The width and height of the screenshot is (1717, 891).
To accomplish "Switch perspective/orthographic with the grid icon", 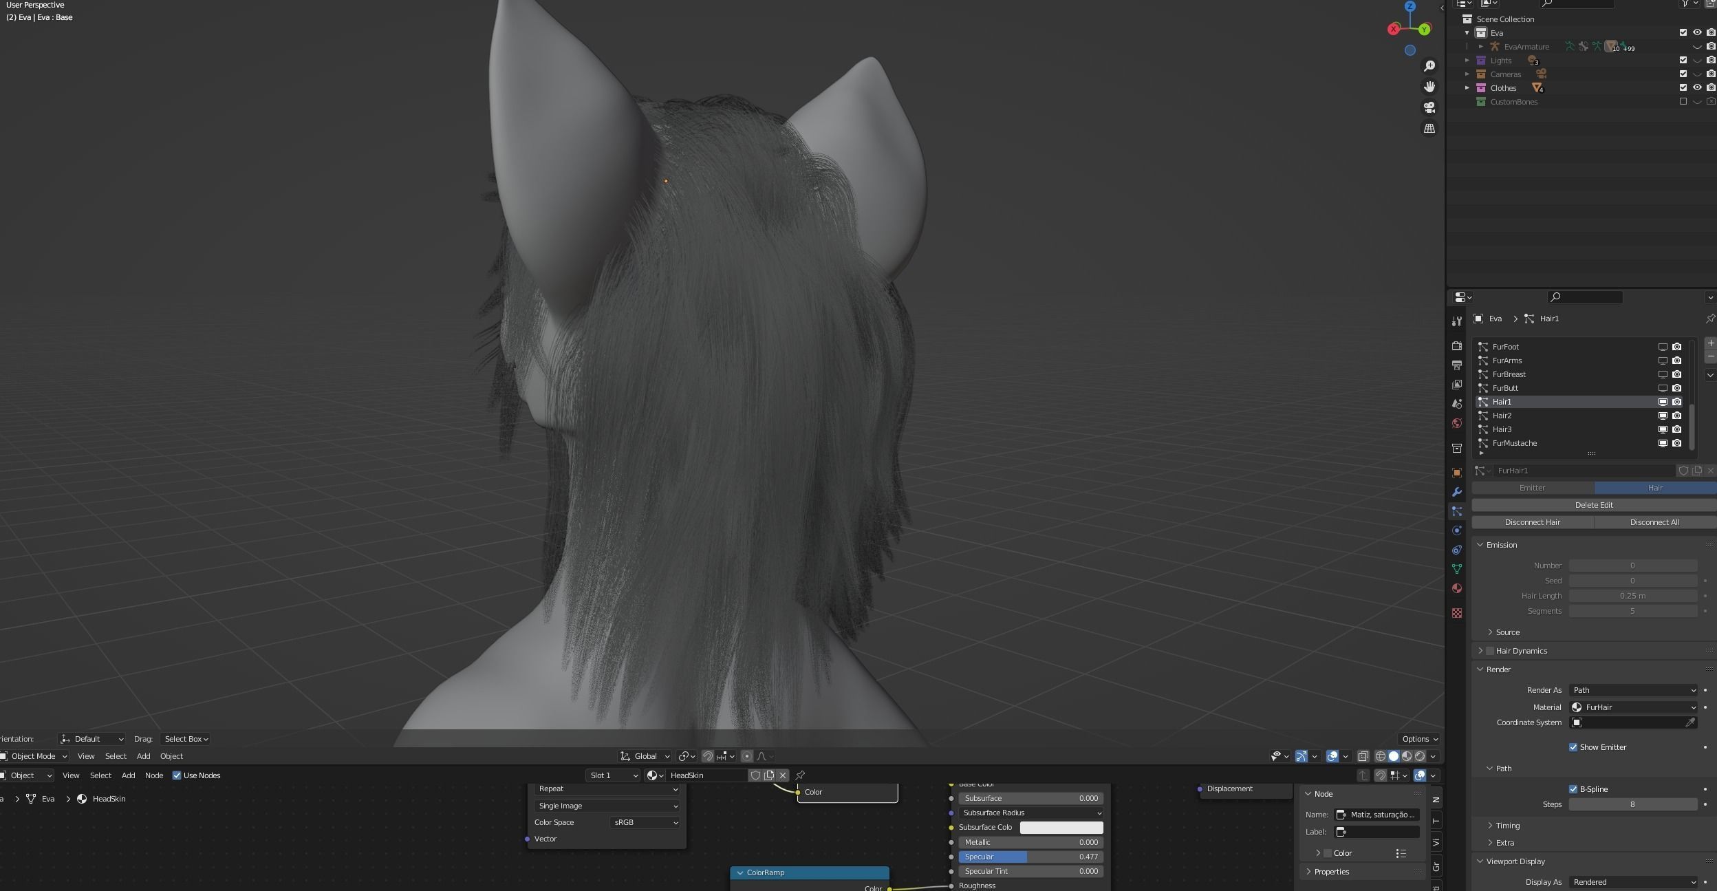I will click(x=1429, y=129).
